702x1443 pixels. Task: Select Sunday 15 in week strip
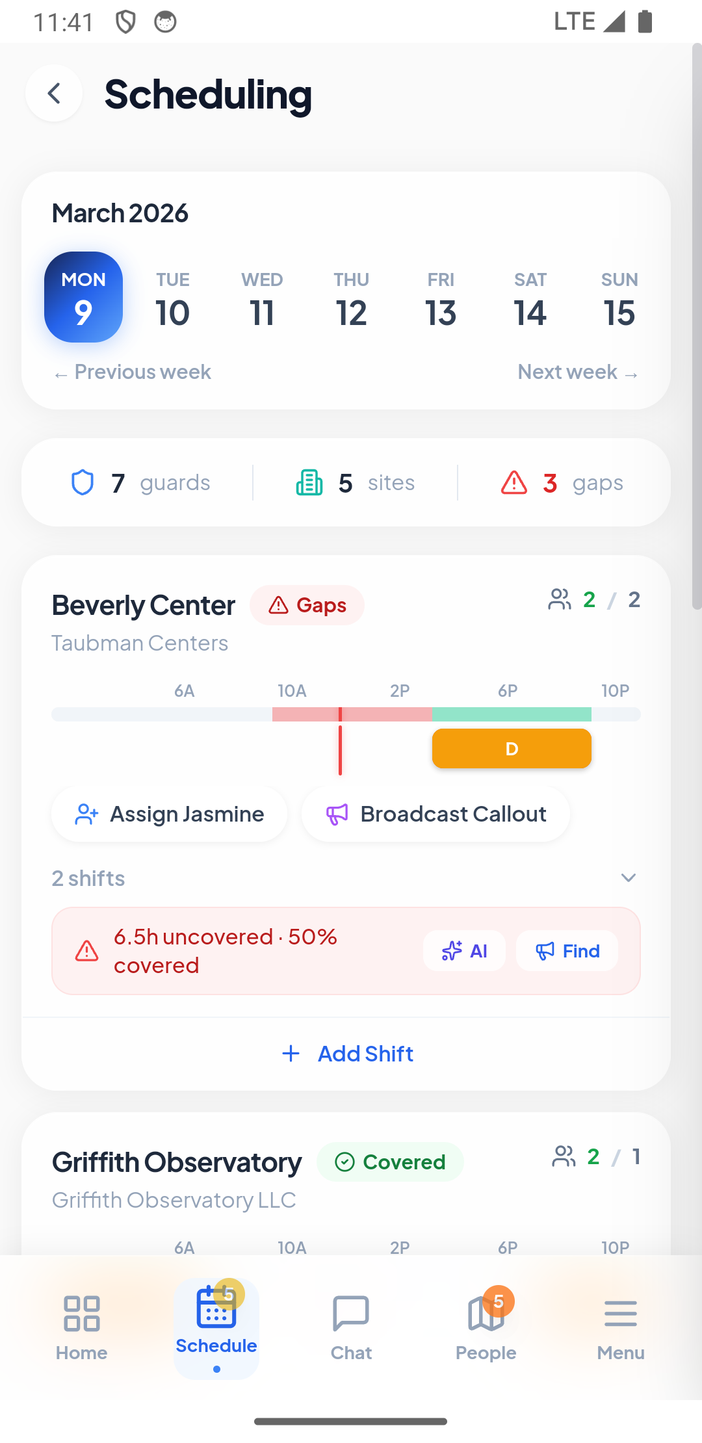[619, 299]
